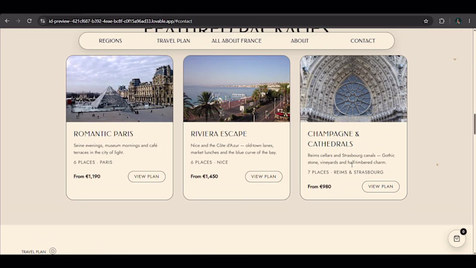
Task: Open the browser three-dot menu
Action: point(469,21)
